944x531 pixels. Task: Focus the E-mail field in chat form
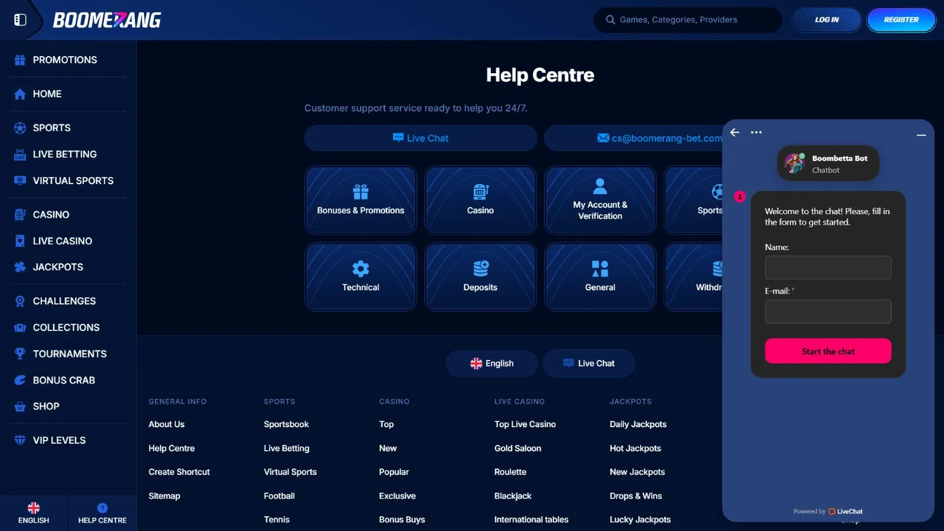[828, 312]
